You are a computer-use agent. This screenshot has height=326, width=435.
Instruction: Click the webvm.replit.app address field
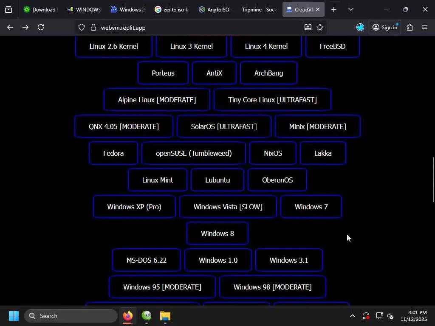coord(201,28)
